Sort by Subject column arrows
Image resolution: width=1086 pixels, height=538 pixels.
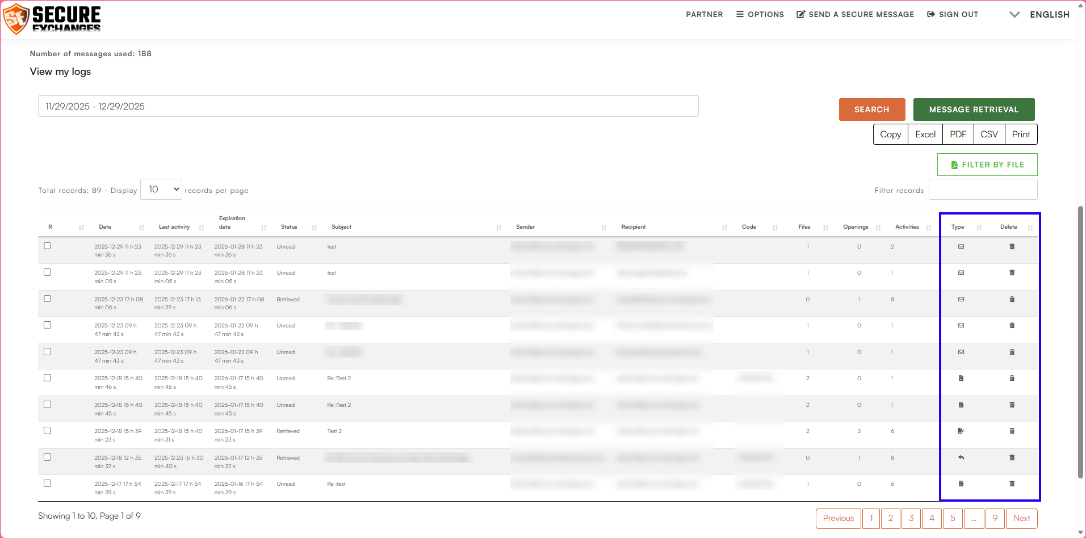point(499,228)
